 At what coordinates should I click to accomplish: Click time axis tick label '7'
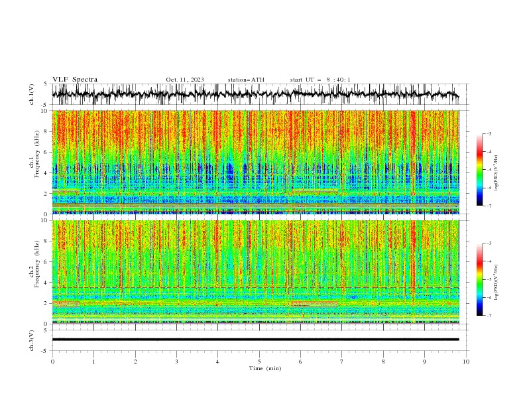342,362
